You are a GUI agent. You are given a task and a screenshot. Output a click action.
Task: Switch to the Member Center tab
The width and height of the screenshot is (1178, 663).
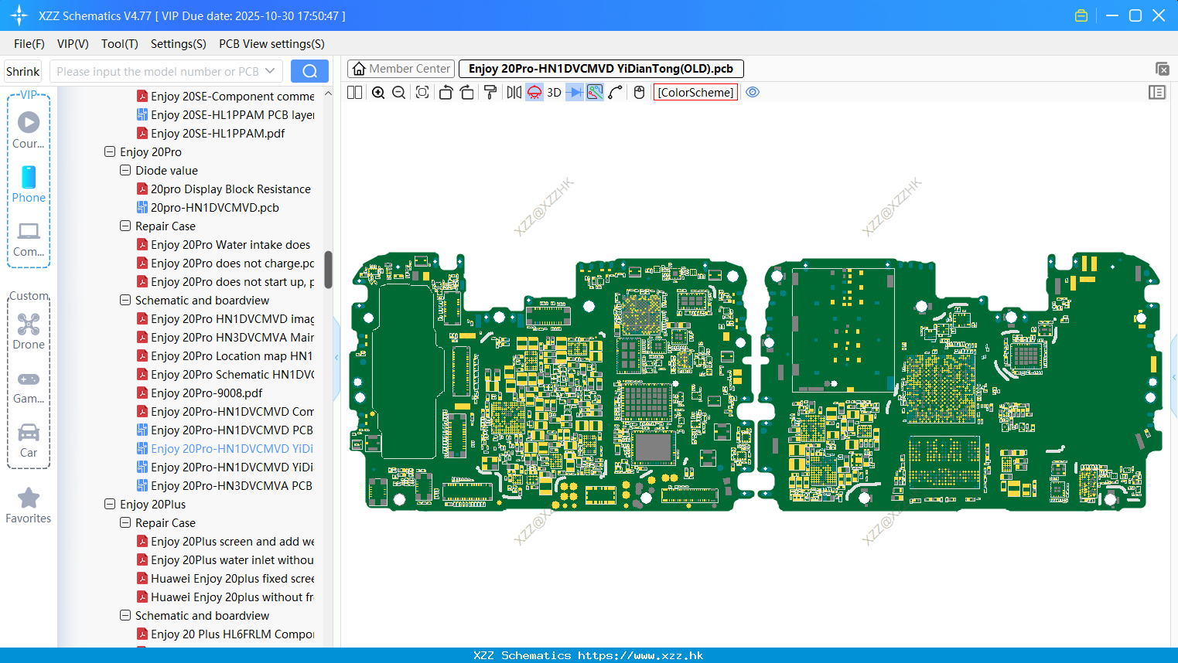pos(401,69)
